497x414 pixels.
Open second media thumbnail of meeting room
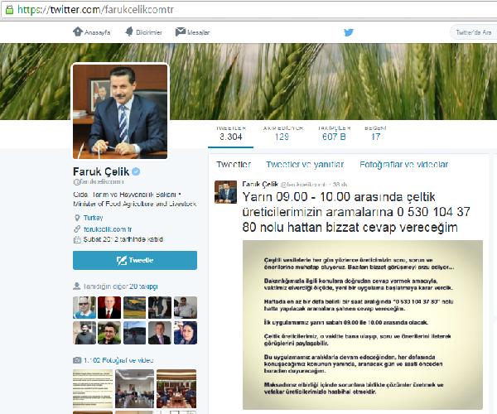point(135,388)
